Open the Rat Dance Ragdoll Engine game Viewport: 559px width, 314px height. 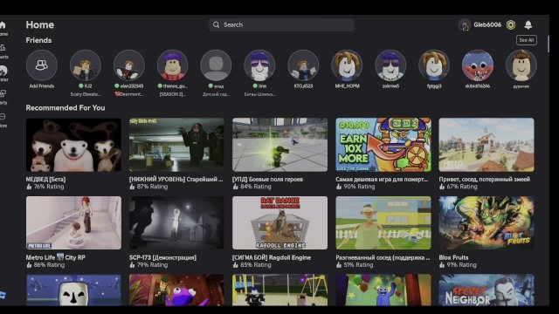[279, 223]
